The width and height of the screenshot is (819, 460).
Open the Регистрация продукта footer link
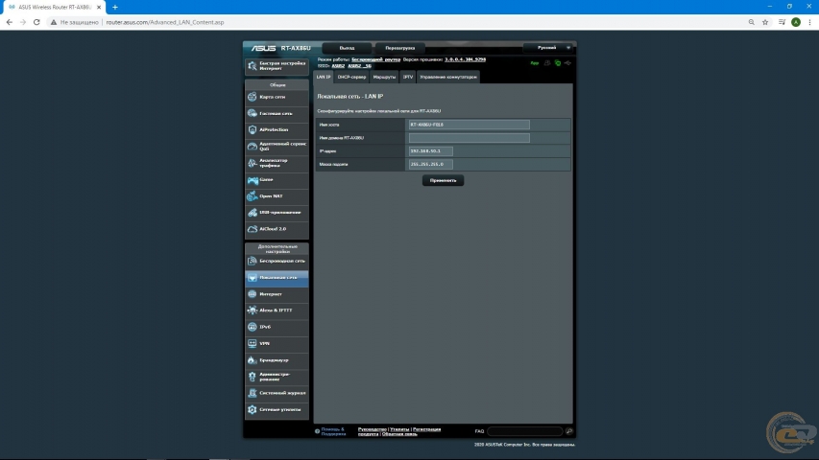(x=426, y=429)
